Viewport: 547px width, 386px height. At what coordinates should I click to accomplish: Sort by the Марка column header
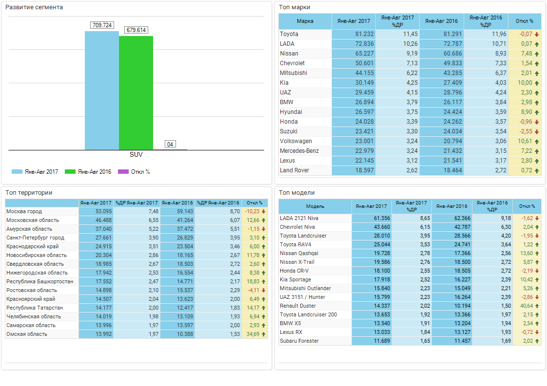[x=305, y=21]
